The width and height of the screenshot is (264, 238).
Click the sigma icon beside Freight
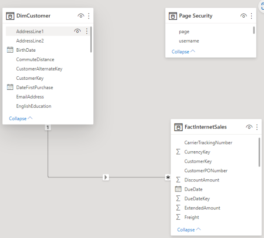click(178, 217)
